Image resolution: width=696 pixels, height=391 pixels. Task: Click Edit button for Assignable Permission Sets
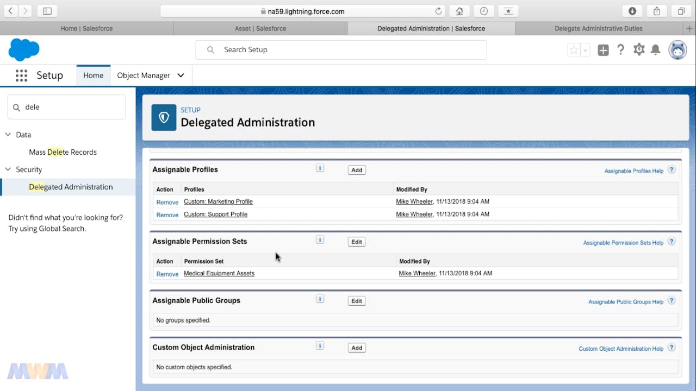pos(357,242)
